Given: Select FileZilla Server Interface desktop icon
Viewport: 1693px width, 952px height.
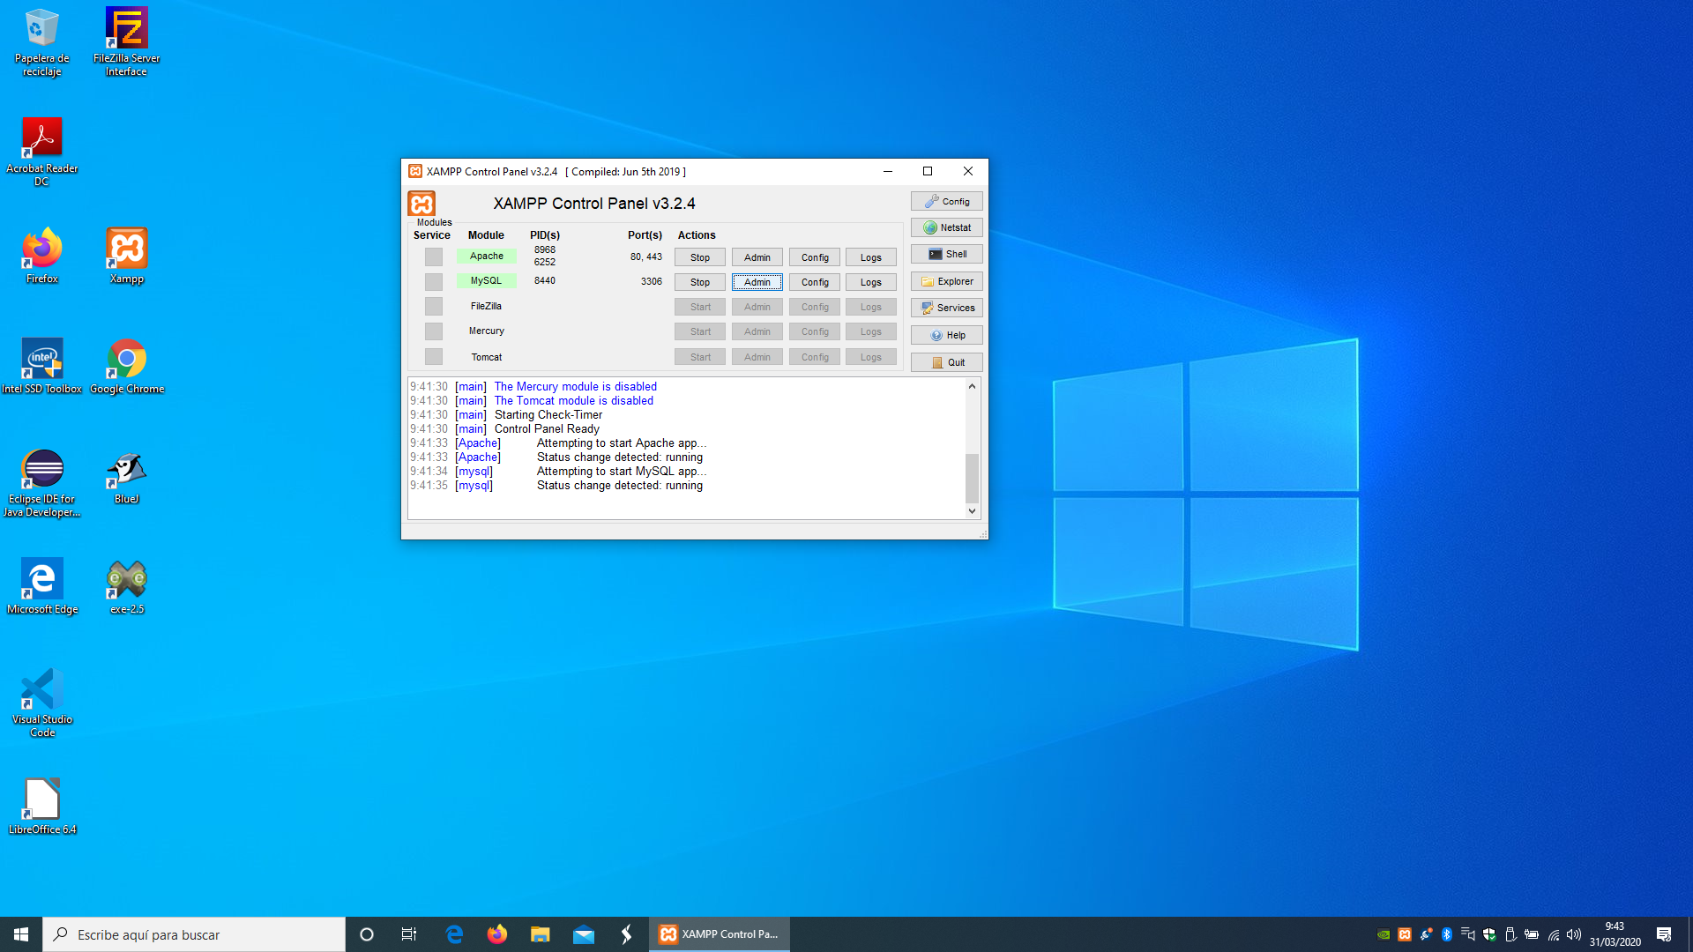Looking at the screenshot, I should click(x=126, y=42).
